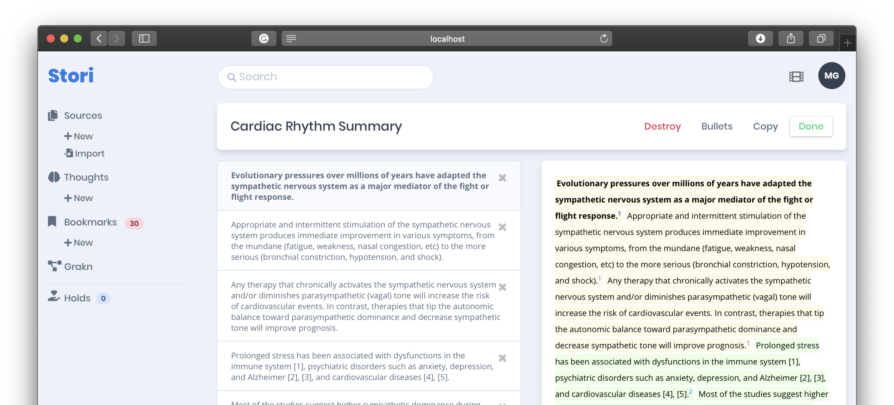Click the Bookmarks icon
This screenshot has height=405, width=894.
tap(52, 221)
